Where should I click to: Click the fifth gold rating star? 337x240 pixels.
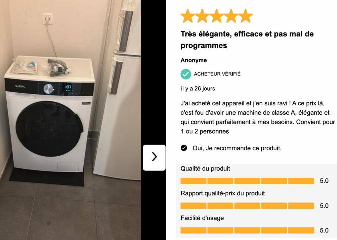[246, 16]
